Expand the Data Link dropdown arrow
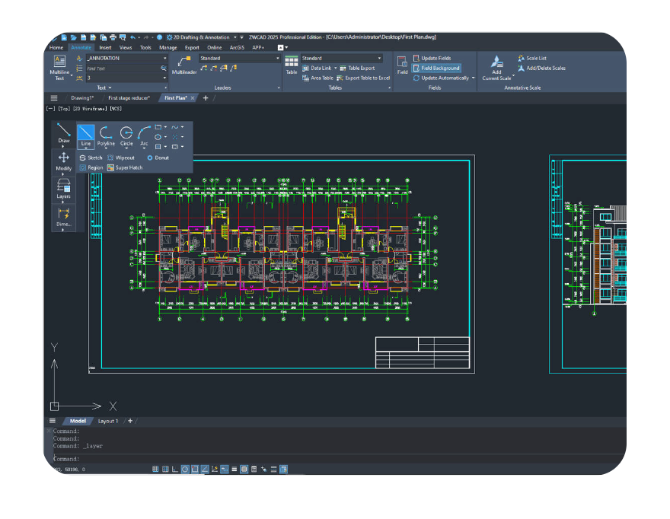670x519 pixels. (x=336, y=68)
